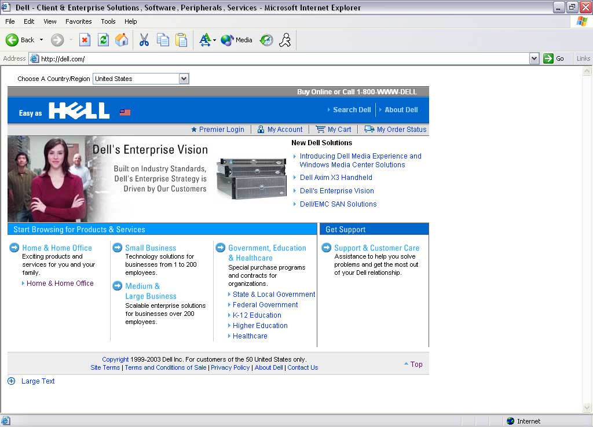This screenshot has height=427, width=593.
Task: Click the Forward arrow icon
Action: click(x=57, y=40)
